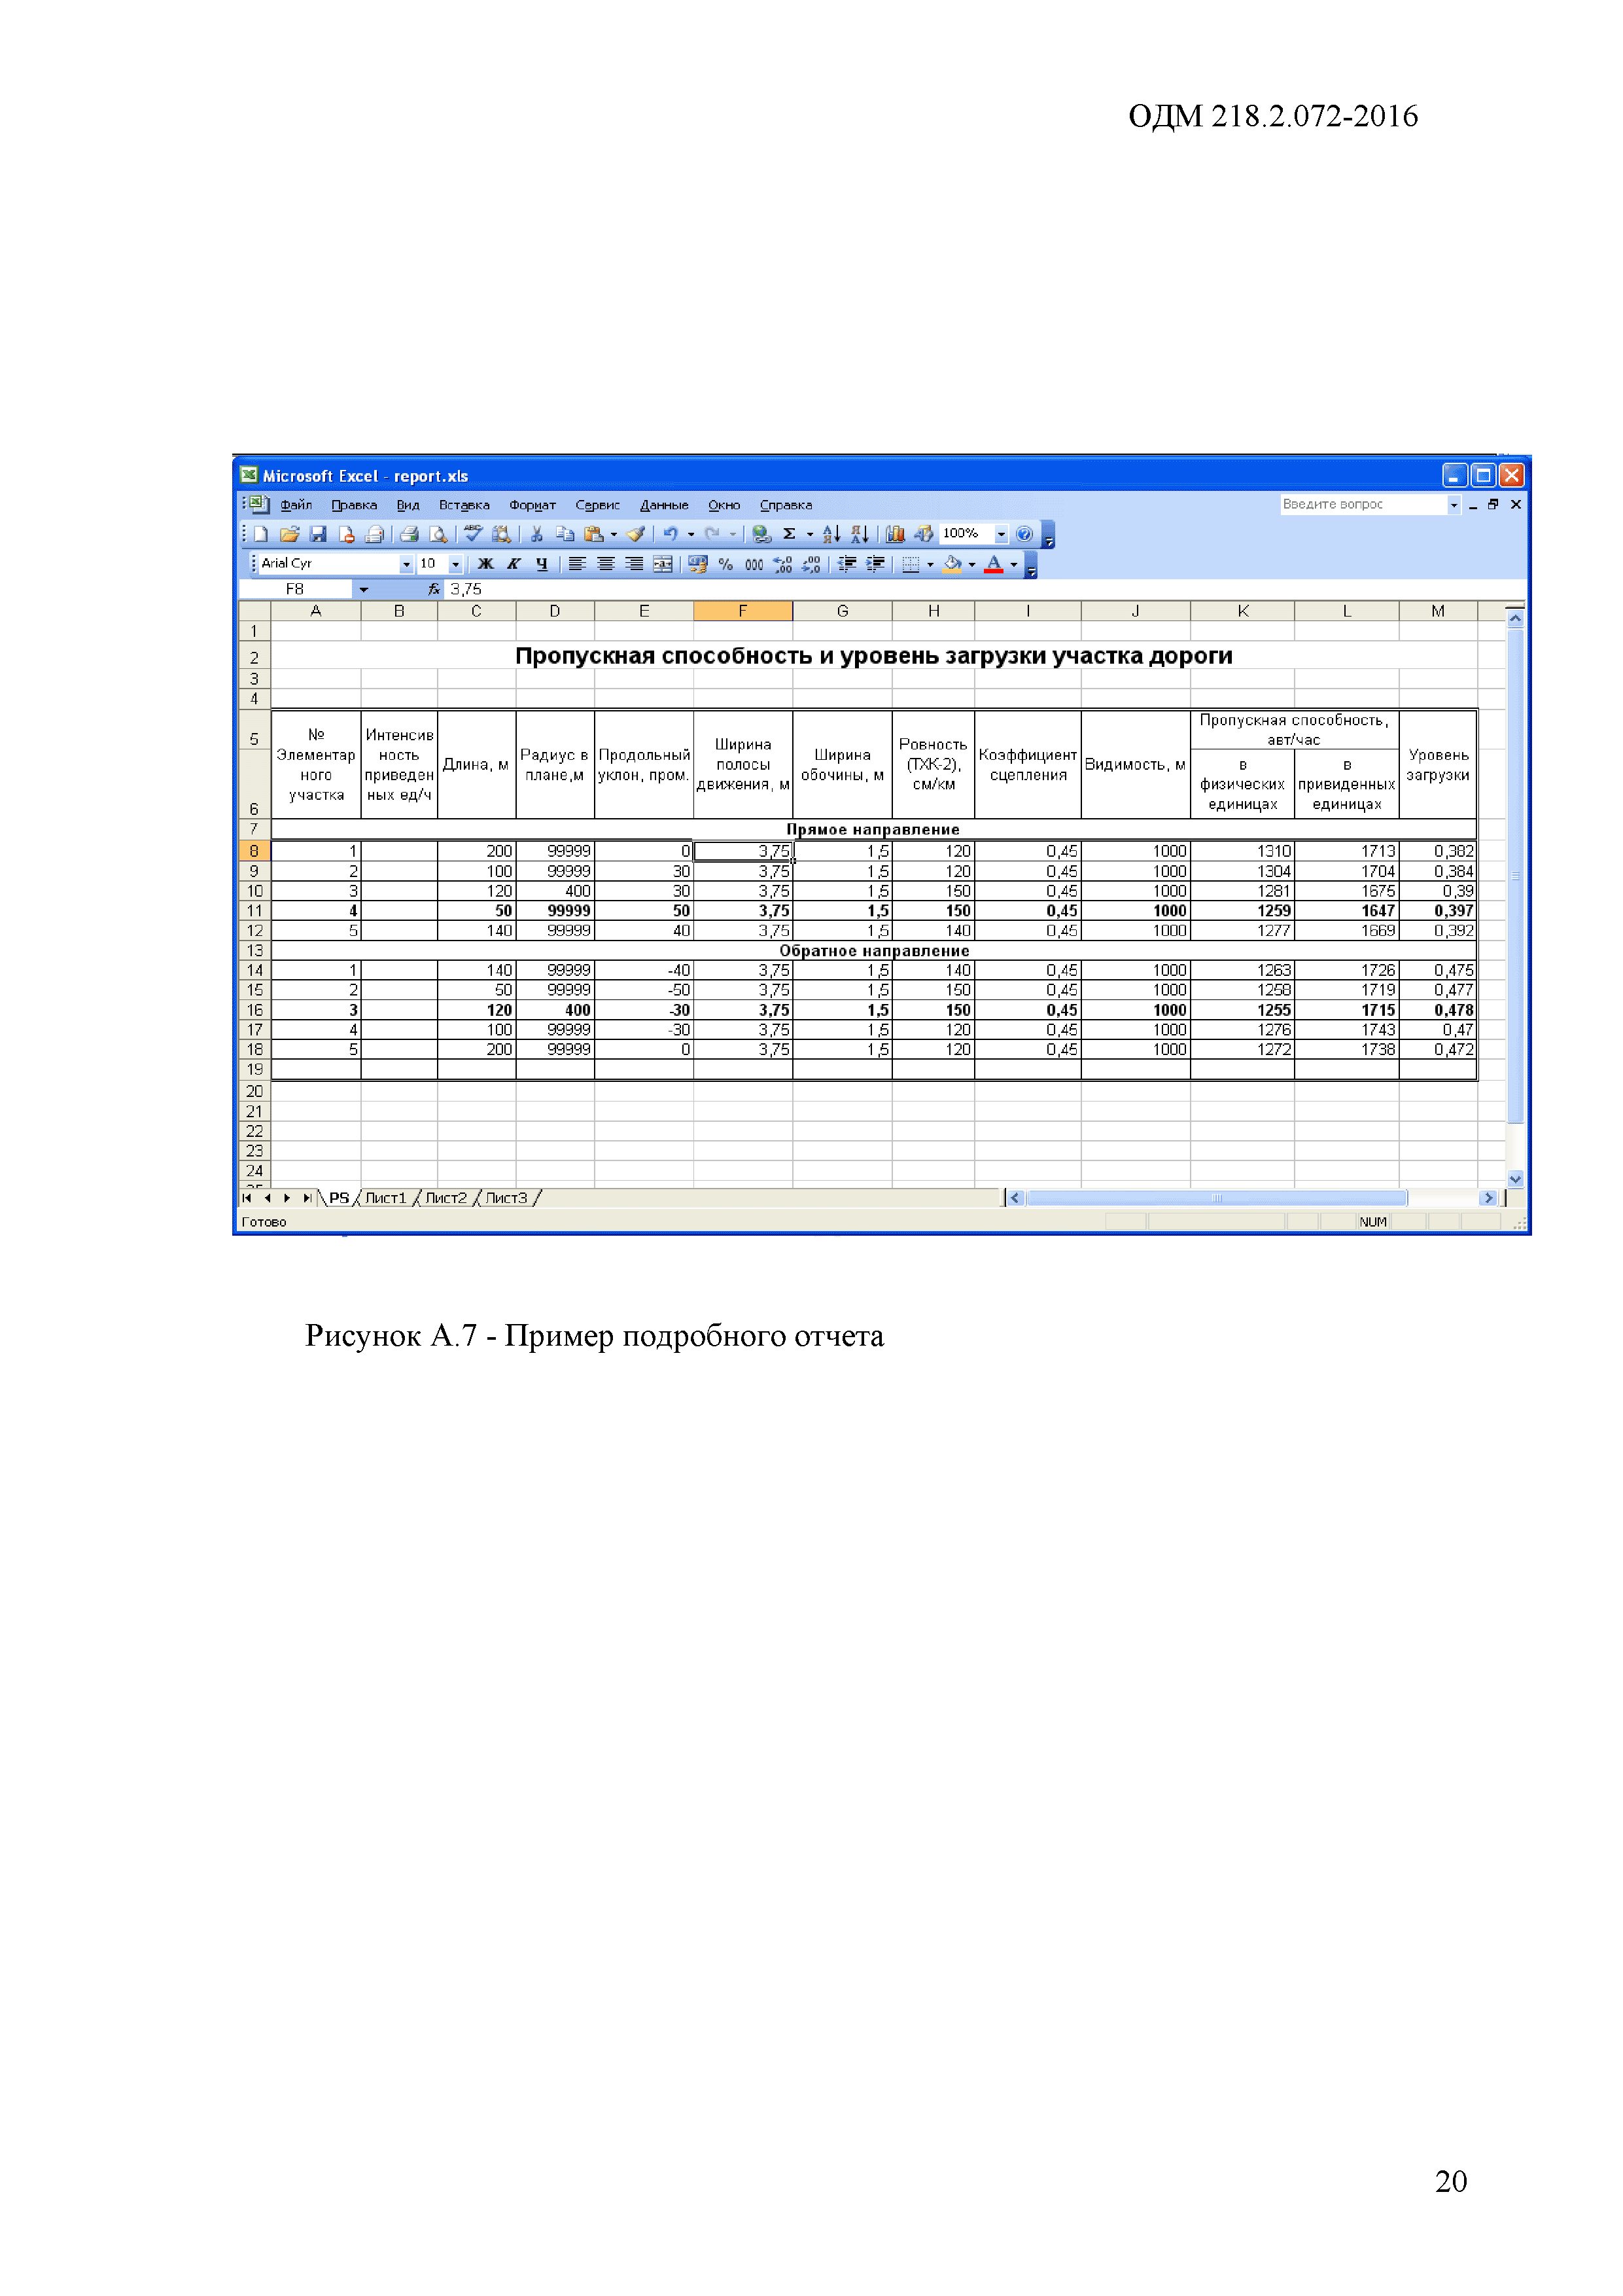Decrease decimal places
1623x2296 pixels.
click(811, 564)
